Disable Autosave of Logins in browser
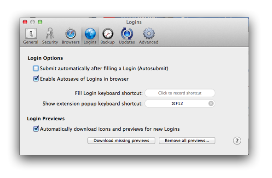The width and height of the screenshot is (272, 178). (x=36, y=79)
